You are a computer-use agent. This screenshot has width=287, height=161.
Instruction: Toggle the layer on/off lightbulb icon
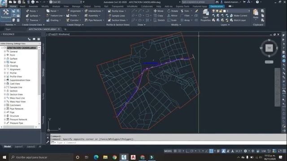[213, 11]
